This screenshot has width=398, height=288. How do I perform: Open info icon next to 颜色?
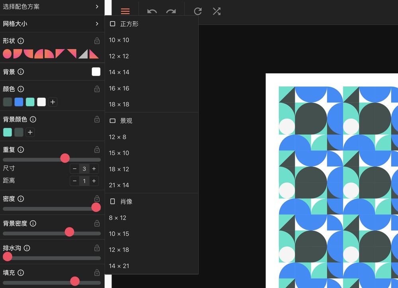[21, 89]
